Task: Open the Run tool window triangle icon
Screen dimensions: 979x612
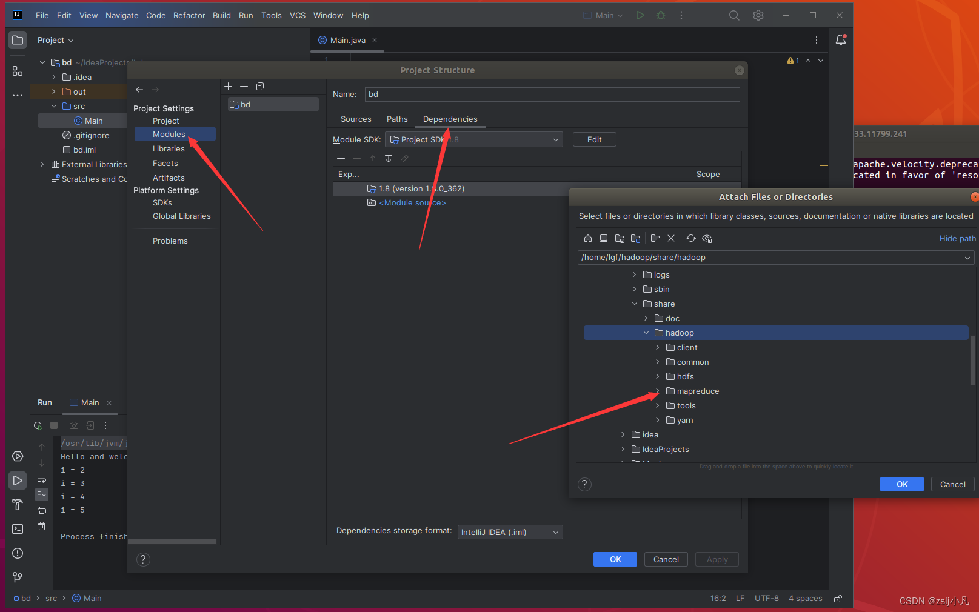Action: 18,481
